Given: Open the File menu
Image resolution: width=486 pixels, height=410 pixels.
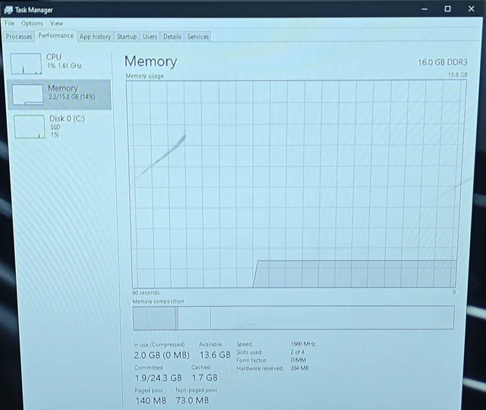Looking at the screenshot, I should tap(9, 24).
